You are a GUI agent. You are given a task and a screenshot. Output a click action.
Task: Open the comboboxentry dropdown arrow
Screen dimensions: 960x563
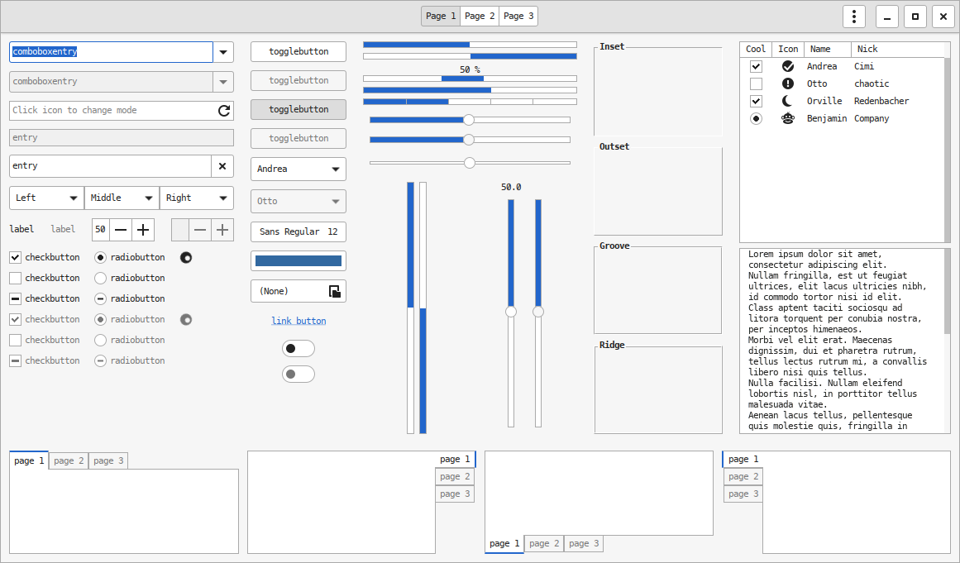pos(223,52)
